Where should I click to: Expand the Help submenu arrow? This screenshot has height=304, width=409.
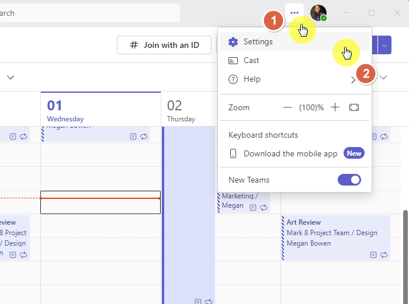pyautogui.click(x=353, y=80)
